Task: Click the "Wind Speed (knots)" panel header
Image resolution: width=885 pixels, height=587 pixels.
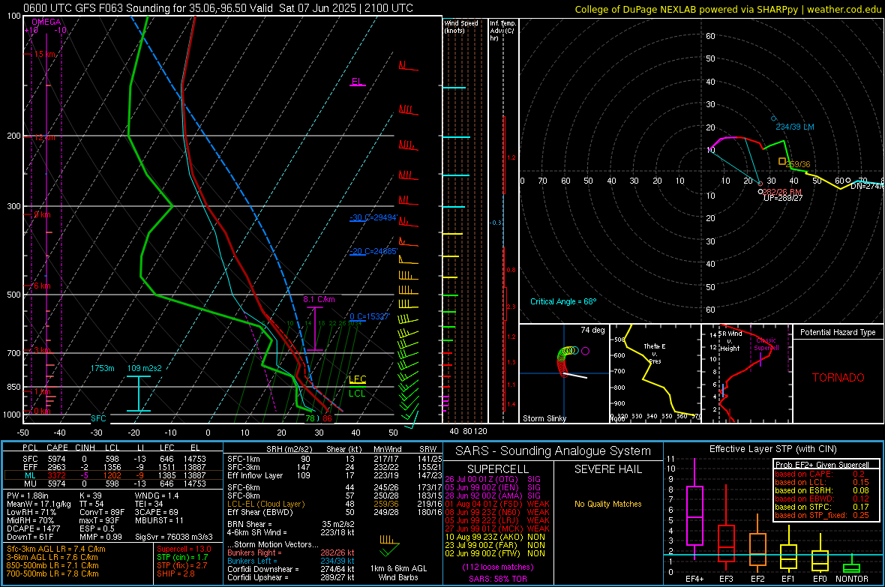Action: [x=461, y=26]
